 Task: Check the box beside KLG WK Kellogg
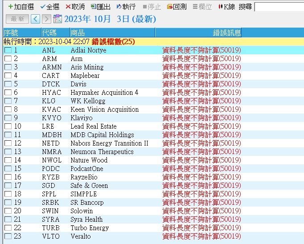(x=8, y=101)
